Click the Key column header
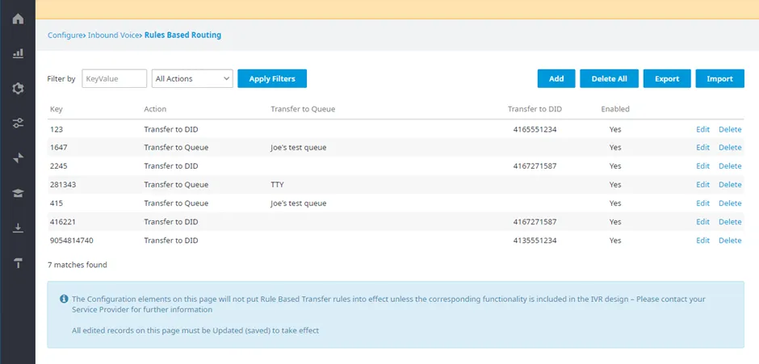The width and height of the screenshot is (759, 364). [x=57, y=109]
